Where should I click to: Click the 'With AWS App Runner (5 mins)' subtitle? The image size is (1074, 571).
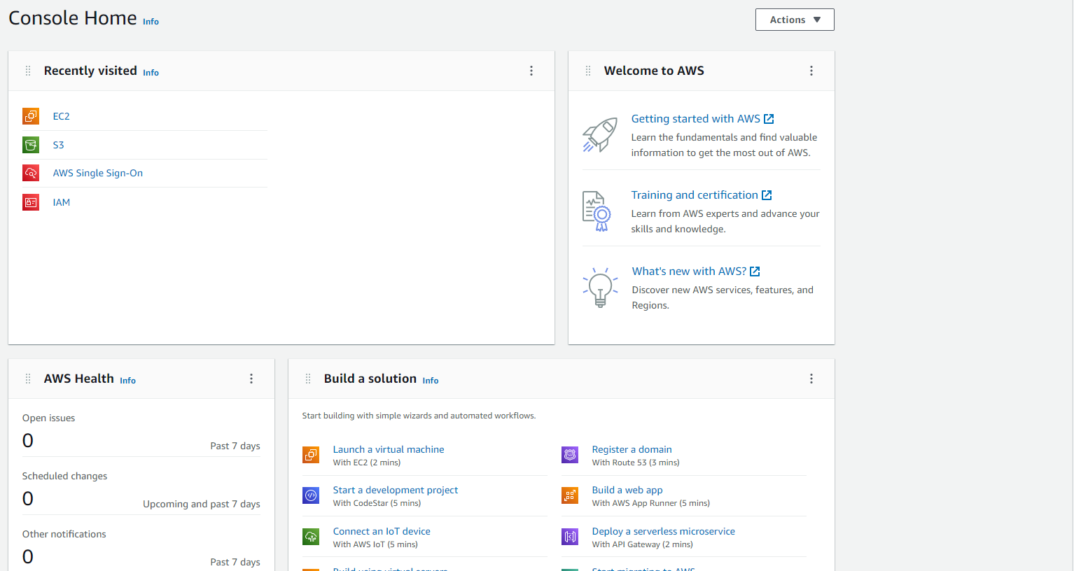pyautogui.click(x=651, y=503)
